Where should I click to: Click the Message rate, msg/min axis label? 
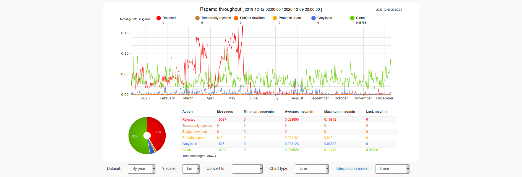[135, 19]
